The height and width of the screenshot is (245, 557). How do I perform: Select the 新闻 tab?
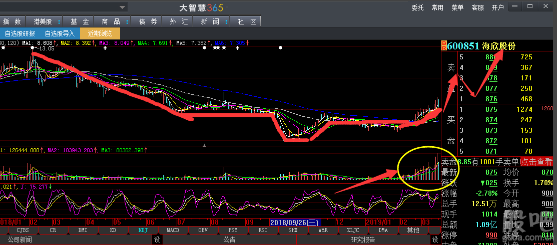point(210,21)
